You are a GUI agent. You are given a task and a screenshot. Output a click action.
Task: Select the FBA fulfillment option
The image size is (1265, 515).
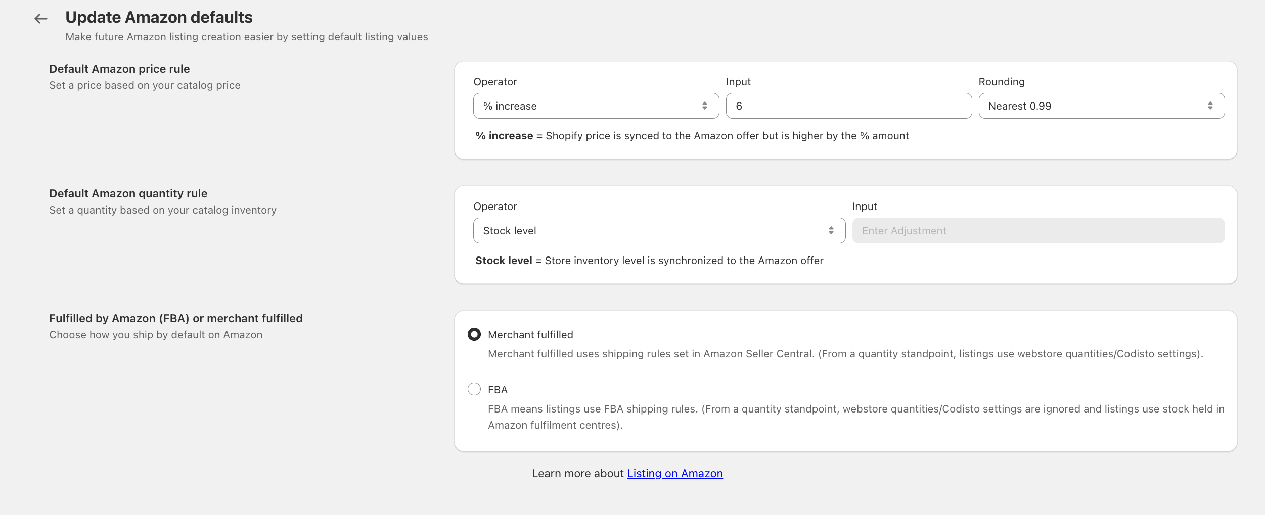click(474, 389)
